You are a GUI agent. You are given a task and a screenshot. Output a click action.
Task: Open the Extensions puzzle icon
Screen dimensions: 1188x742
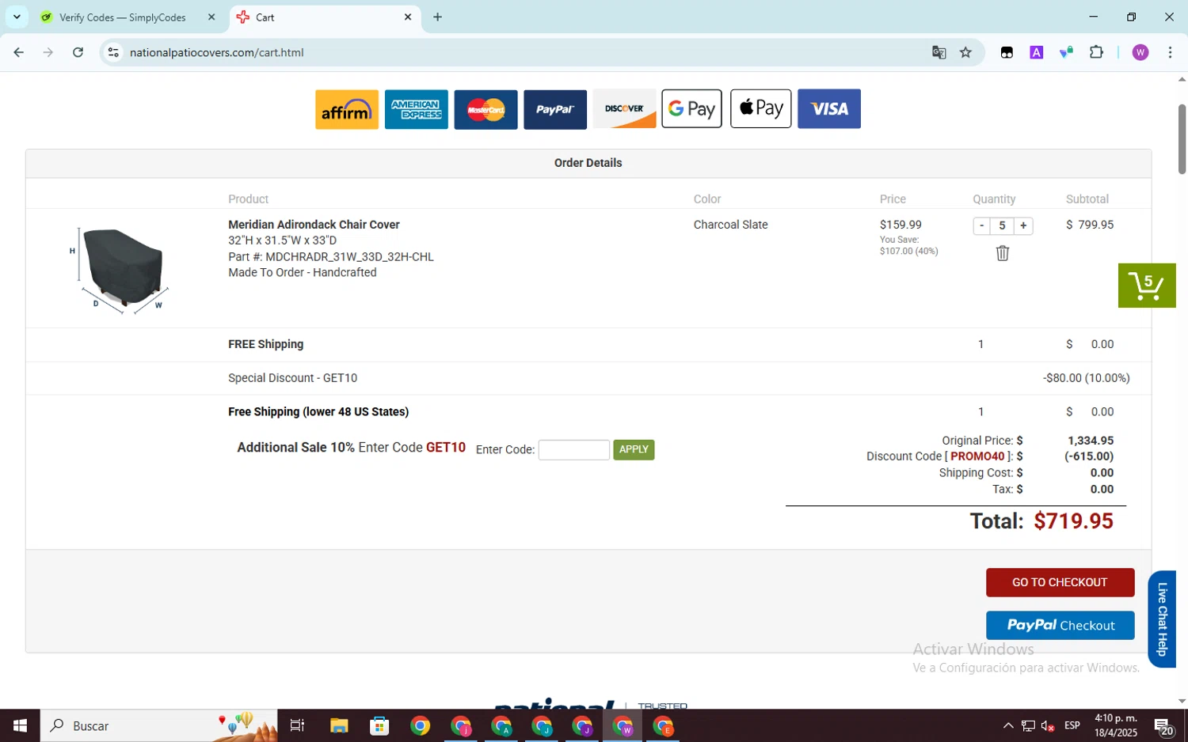pos(1096,52)
